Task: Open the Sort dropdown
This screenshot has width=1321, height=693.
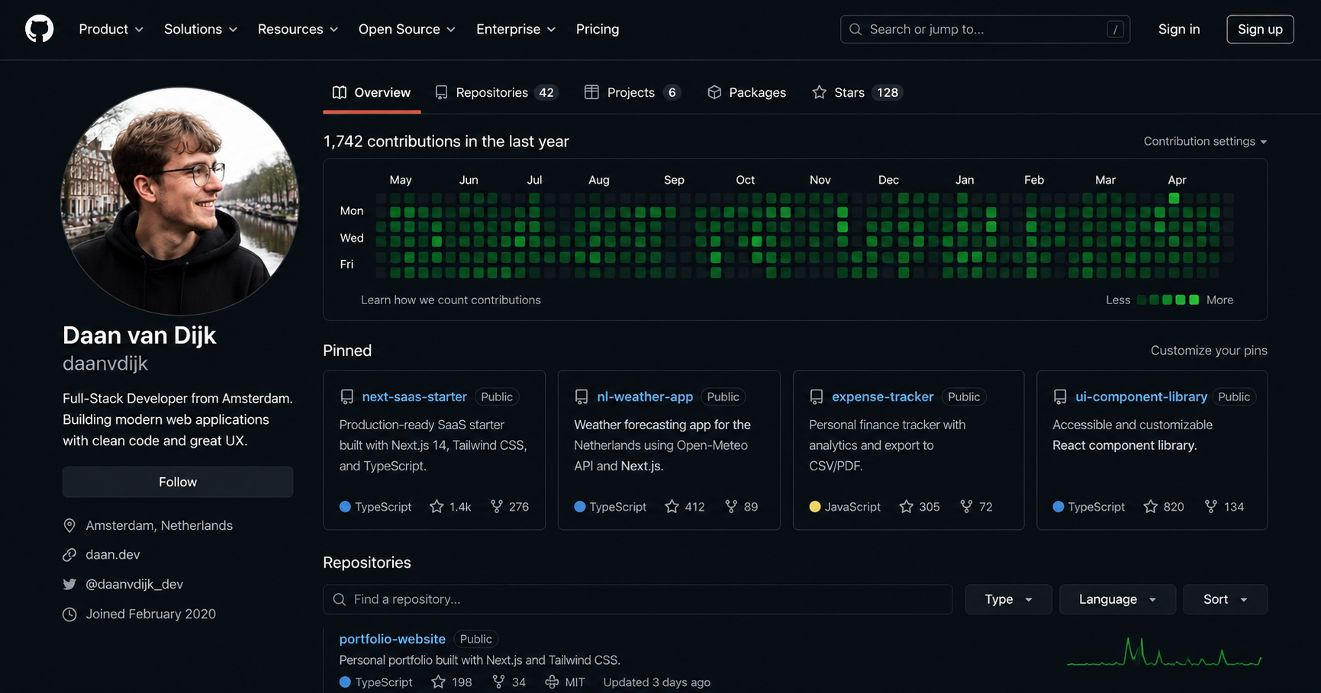Action: 1225,599
